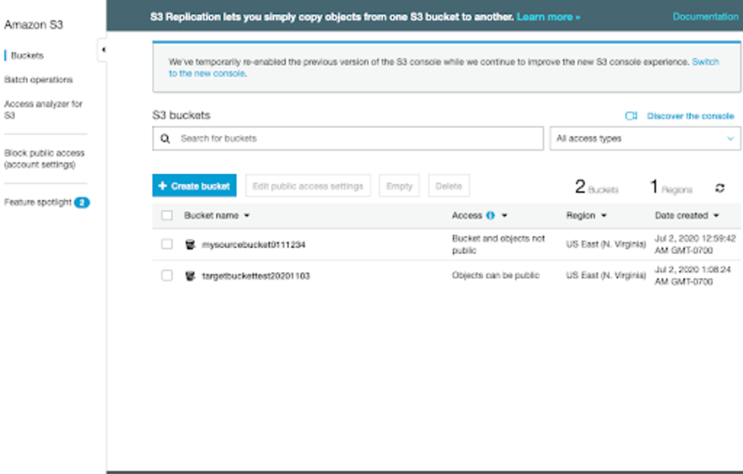
Task: Open the All access types dropdown
Action: pos(645,138)
